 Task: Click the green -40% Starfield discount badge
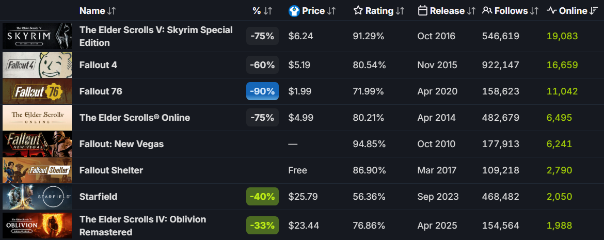262,197
